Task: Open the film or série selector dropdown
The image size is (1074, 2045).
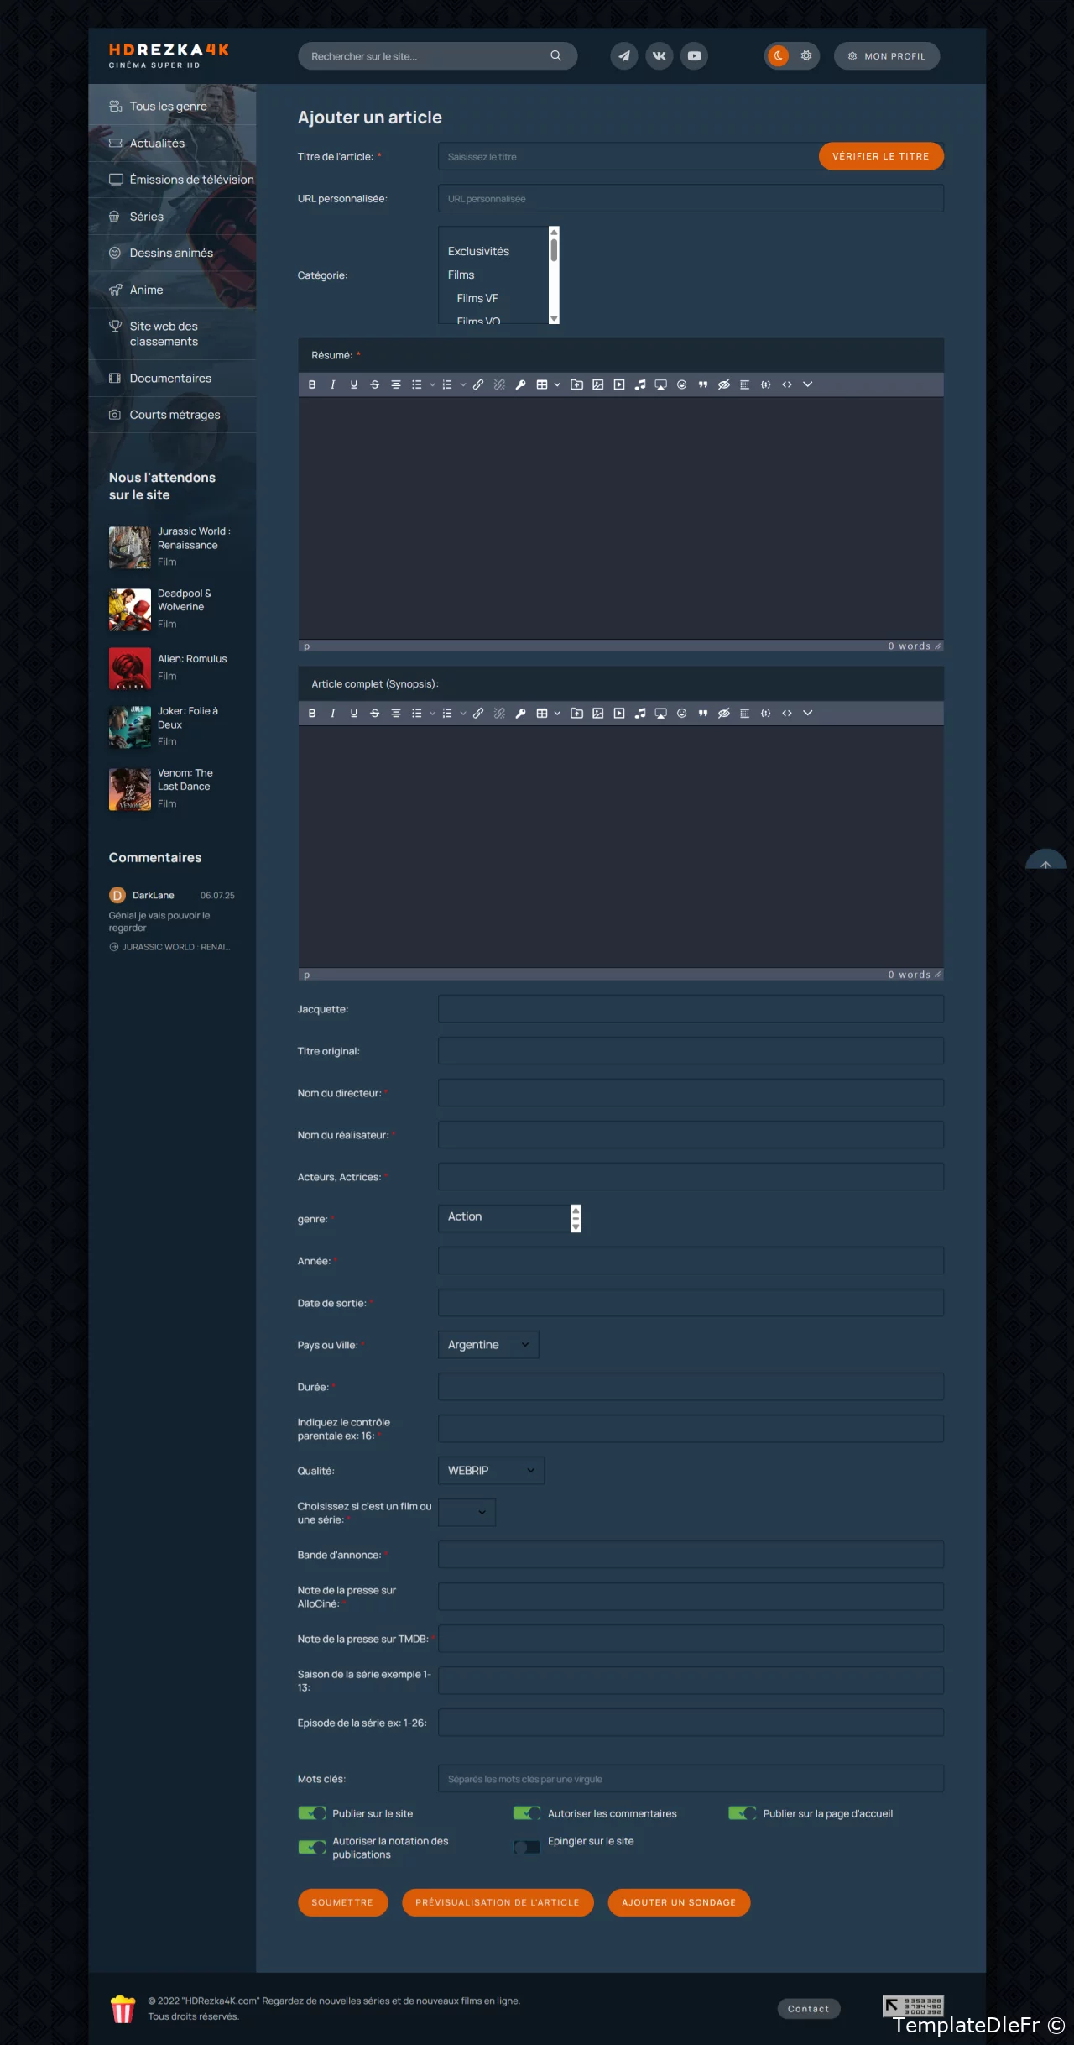Action: pyautogui.click(x=467, y=1513)
